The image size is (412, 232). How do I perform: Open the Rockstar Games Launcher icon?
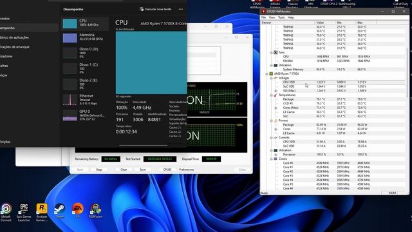[42, 212]
